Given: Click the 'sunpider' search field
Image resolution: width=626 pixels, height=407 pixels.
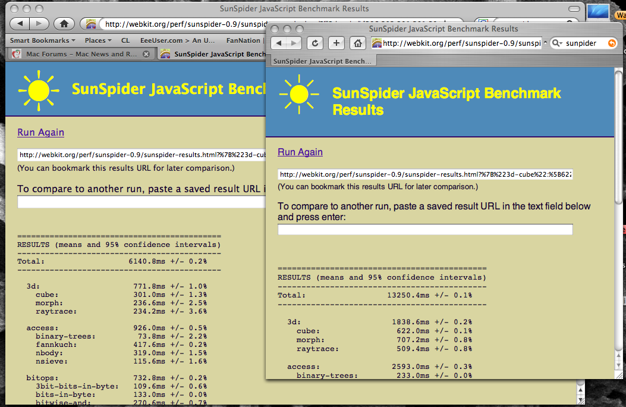Looking at the screenshot, I should 584,43.
